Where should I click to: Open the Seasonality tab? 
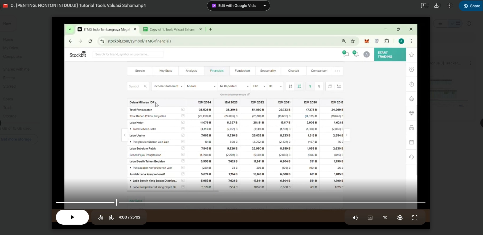(268, 71)
